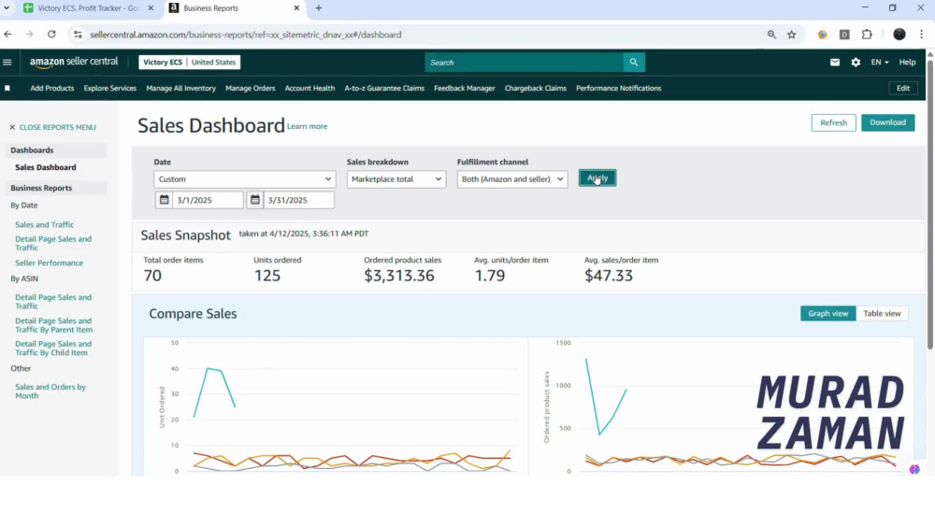Open the Chrome three-dot menu
This screenshot has width=935, height=526.
coord(921,35)
